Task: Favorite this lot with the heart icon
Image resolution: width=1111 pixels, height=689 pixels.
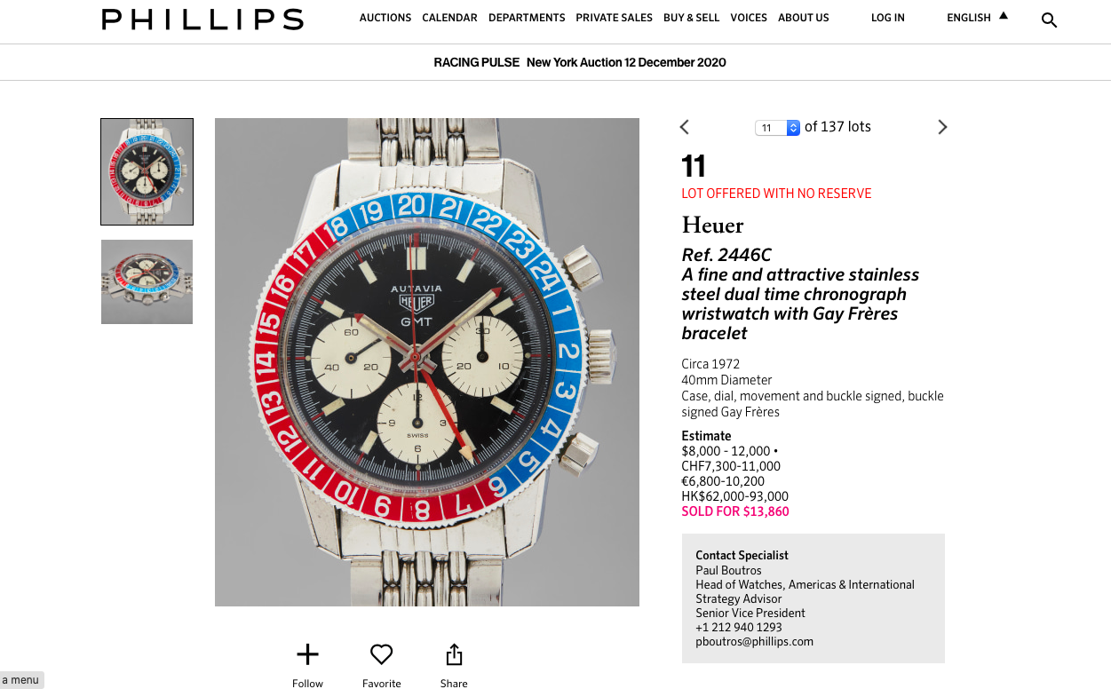Action: pos(382,655)
